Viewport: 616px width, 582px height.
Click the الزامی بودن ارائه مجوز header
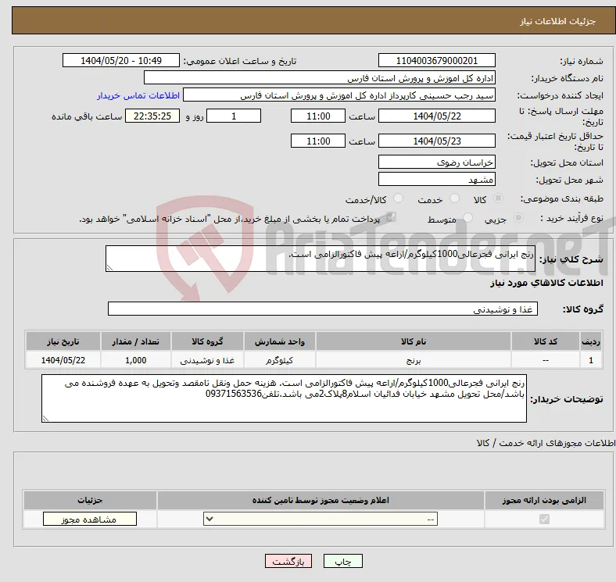click(x=544, y=500)
